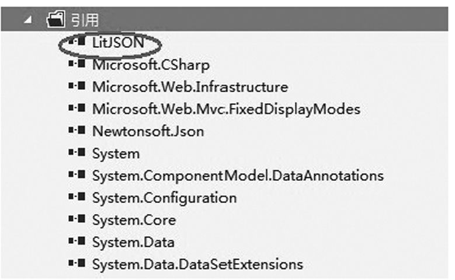
Task: Select Microsoft.Web.Infrastructure in the references
Action: pyautogui.click(x=190, y=87)
